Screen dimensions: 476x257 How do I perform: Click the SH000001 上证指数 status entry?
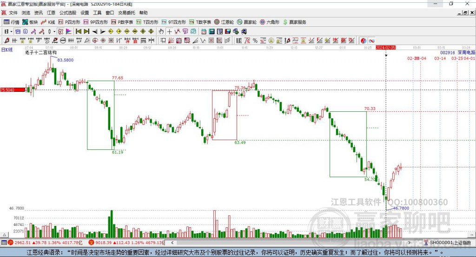(450, 243)
